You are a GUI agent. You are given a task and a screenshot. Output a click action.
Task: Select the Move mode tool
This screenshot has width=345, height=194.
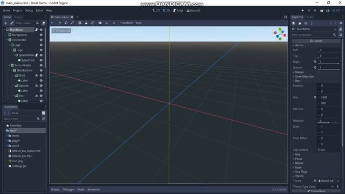coord(60,23)
